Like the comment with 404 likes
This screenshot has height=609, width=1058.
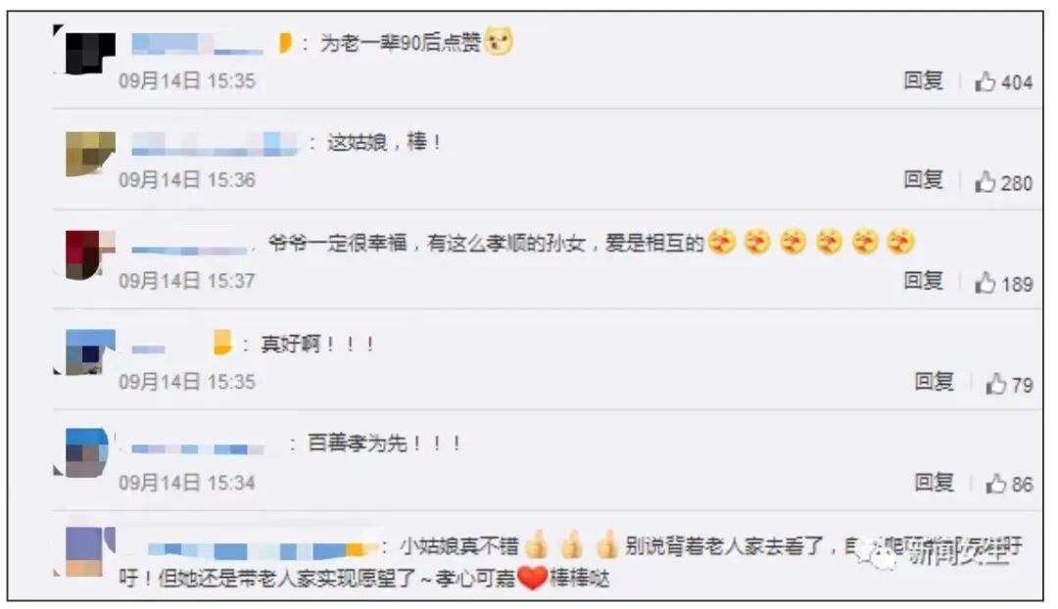[986, 81]
